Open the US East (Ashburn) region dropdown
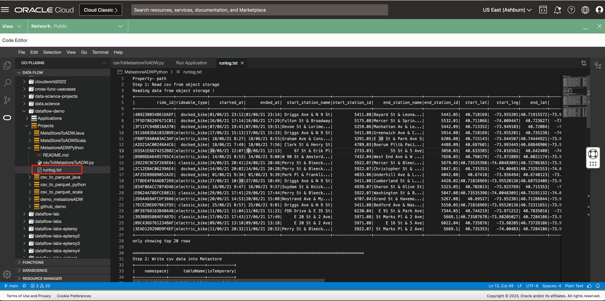 [x=507, y=10]
